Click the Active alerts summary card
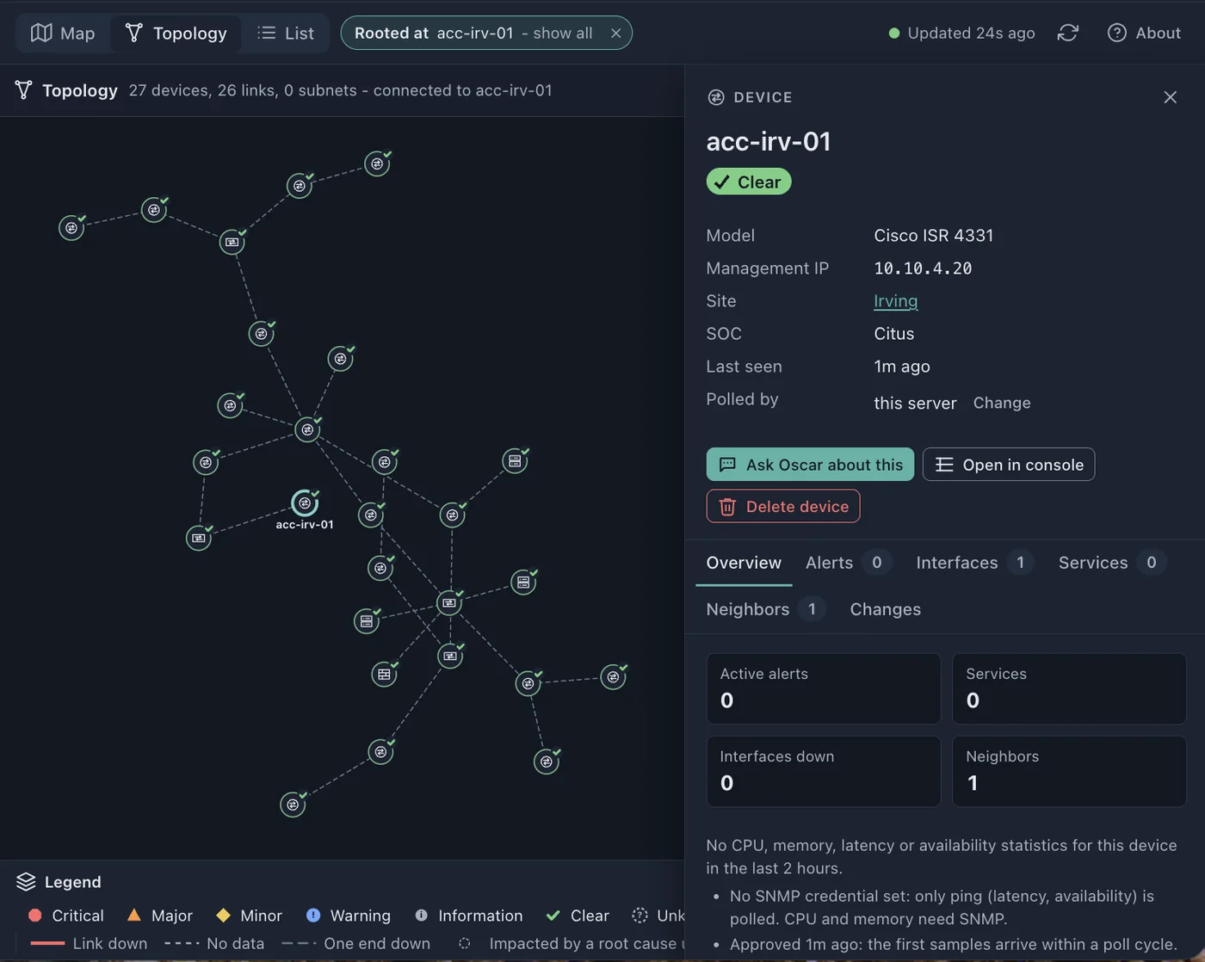1205x962 pixels. 824,688
